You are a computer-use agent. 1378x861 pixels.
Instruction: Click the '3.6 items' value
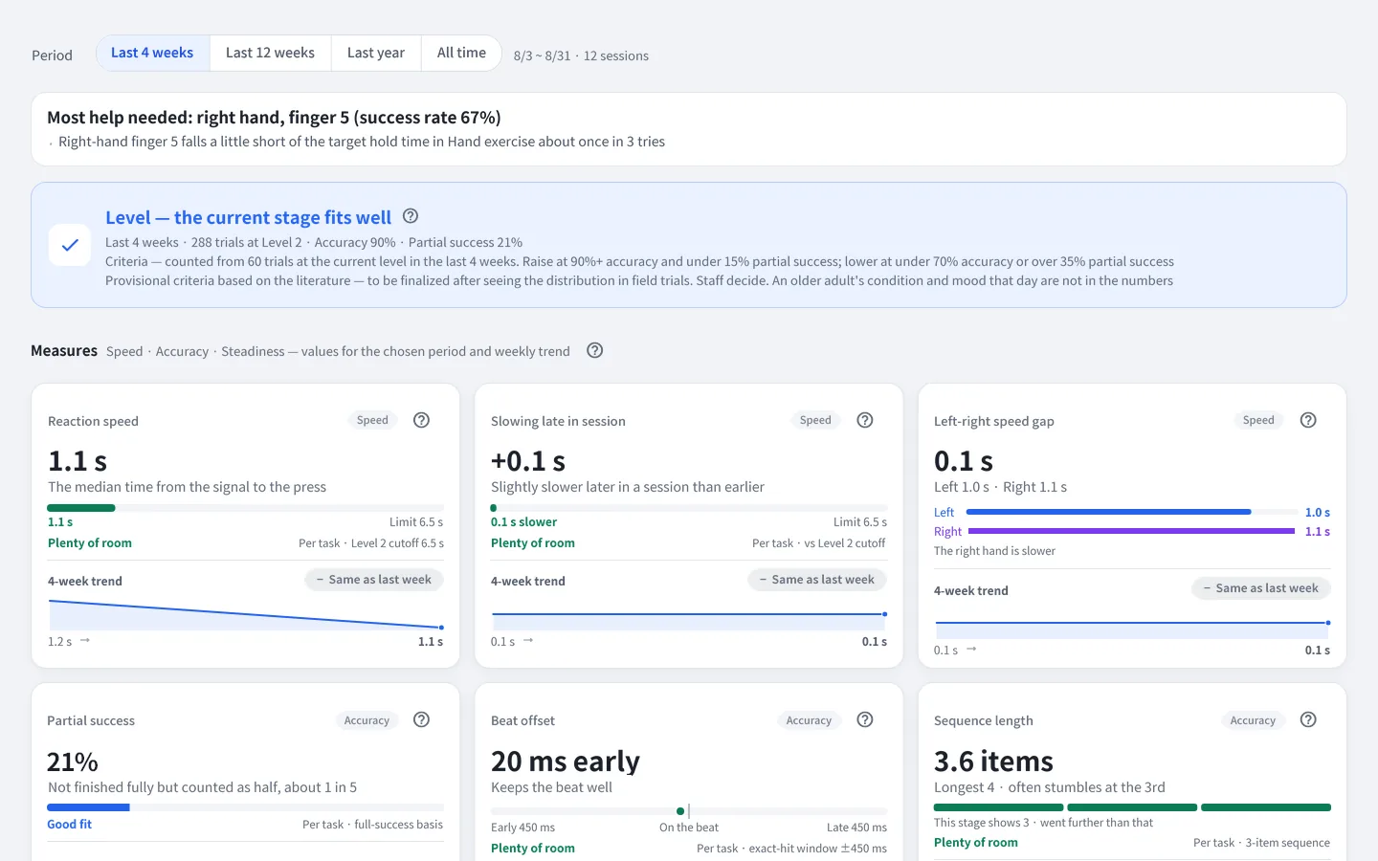[x=993, y=762]
